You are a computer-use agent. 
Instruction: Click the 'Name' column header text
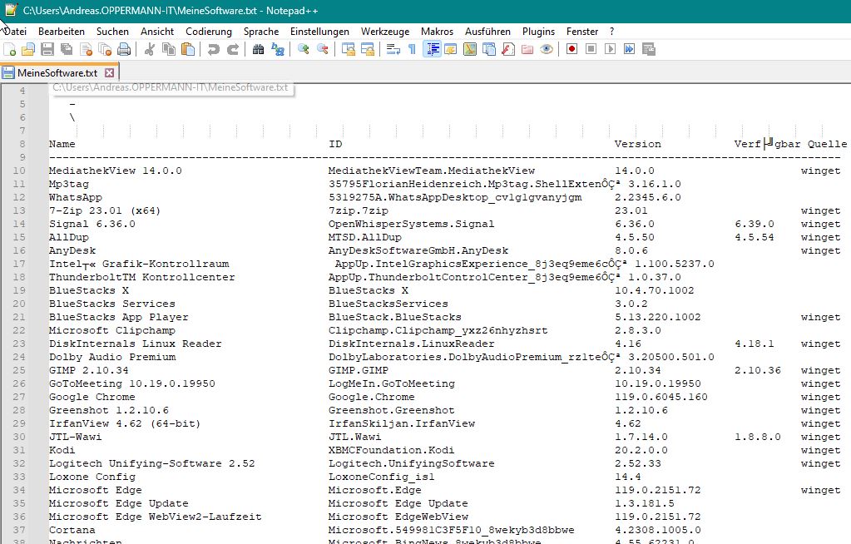(x=62, y=144)
